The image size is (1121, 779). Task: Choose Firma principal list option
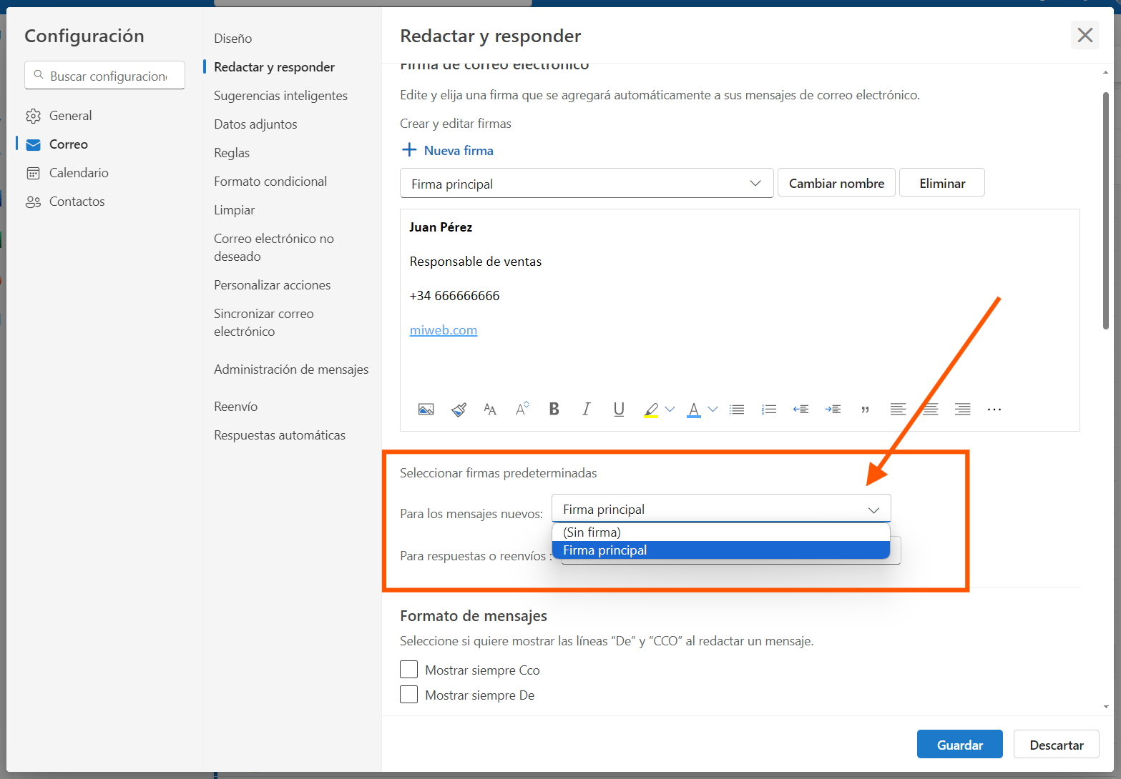pyautogui.click(x=721, y=550)
